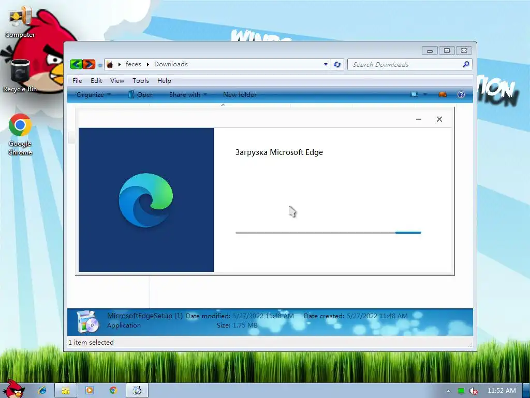Launch Google Chrome from the desktop
This screenshot has width=530, height=398.
point(20,134)
